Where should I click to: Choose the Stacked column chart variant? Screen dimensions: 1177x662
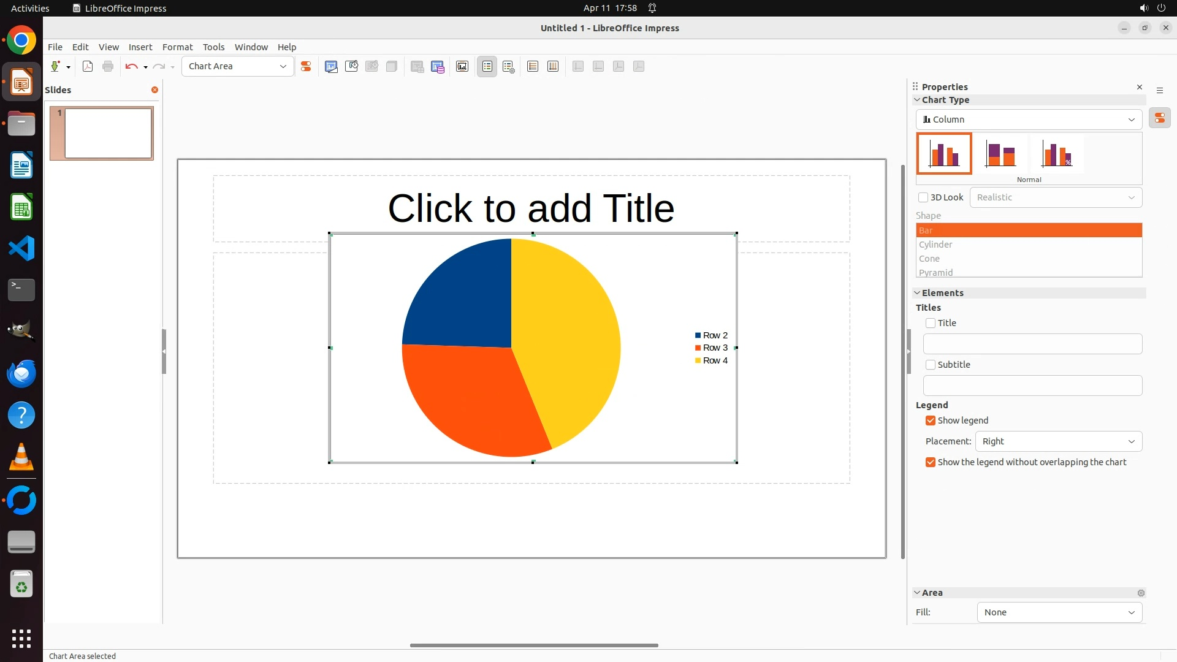pos(1000,154)
